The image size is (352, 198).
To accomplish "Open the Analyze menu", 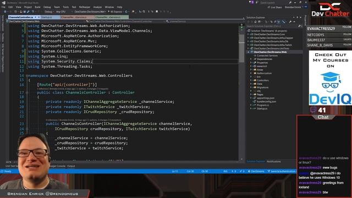I will tap(97, 7).
